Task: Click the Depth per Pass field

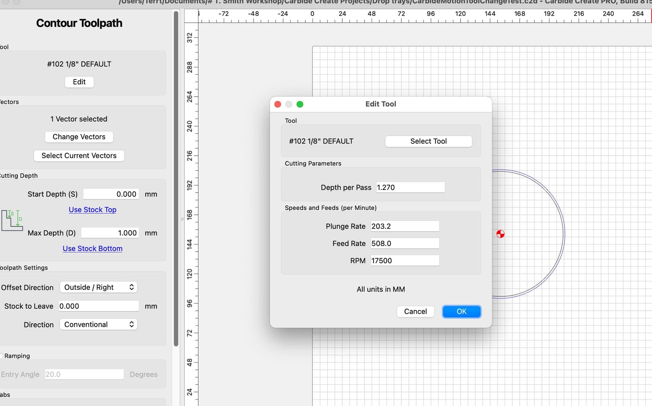Action: click(411, 187)
